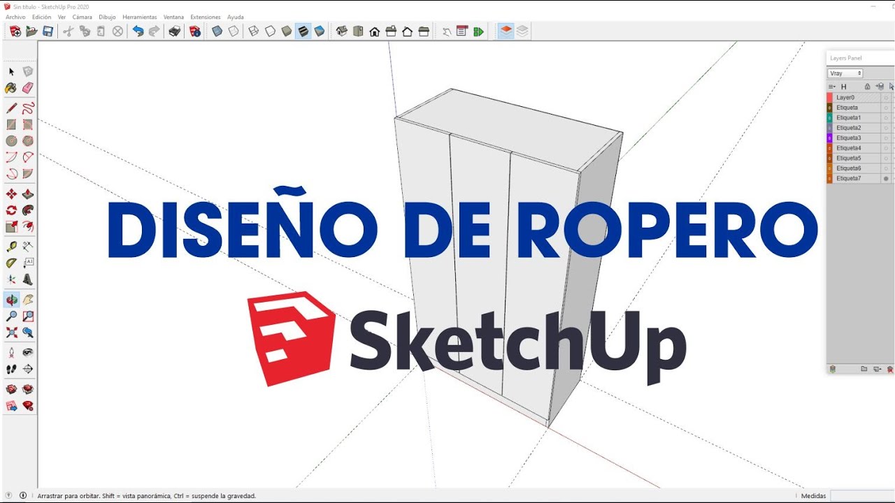
Task: Pick the Protractor tool
Action: 11,263
